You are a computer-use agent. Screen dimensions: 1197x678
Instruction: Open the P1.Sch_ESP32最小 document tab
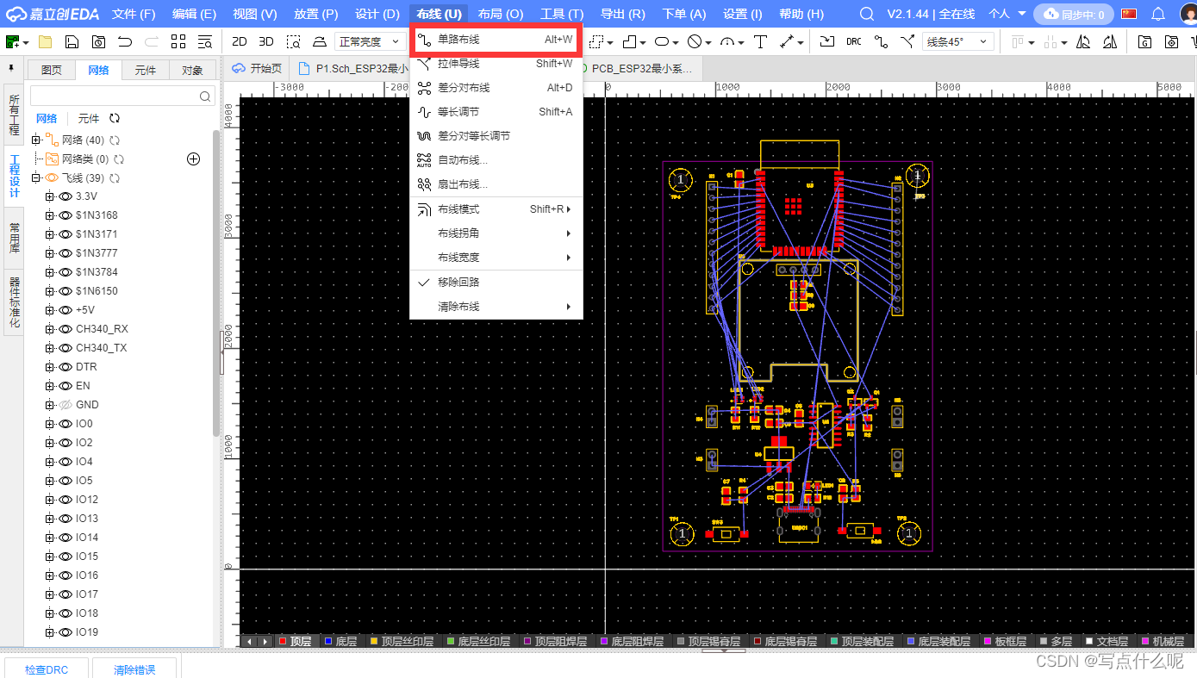352,68
